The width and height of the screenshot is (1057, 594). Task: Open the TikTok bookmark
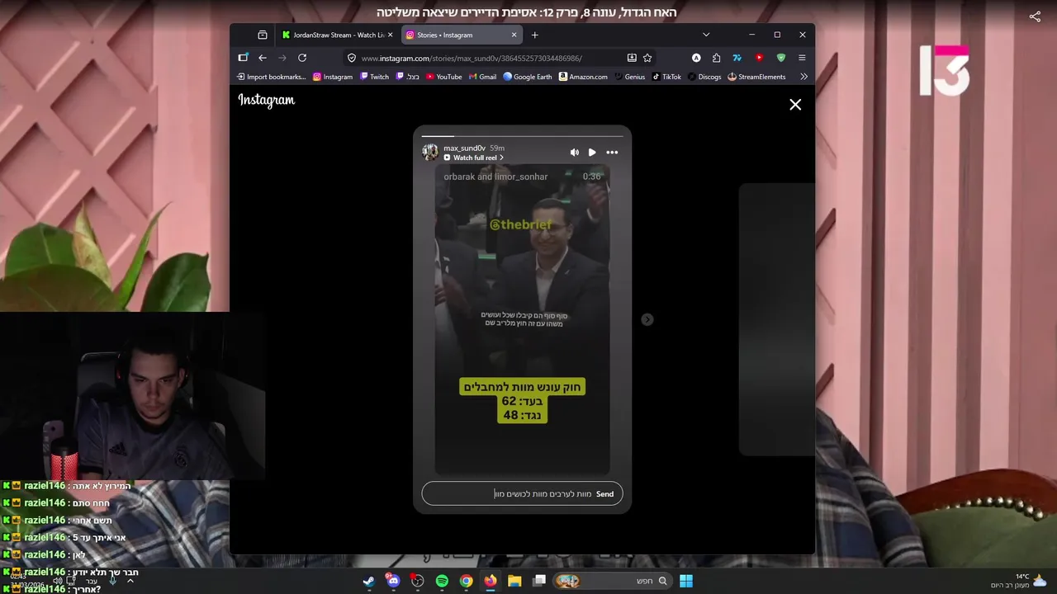pyautogui.click(x=666, y=77)
